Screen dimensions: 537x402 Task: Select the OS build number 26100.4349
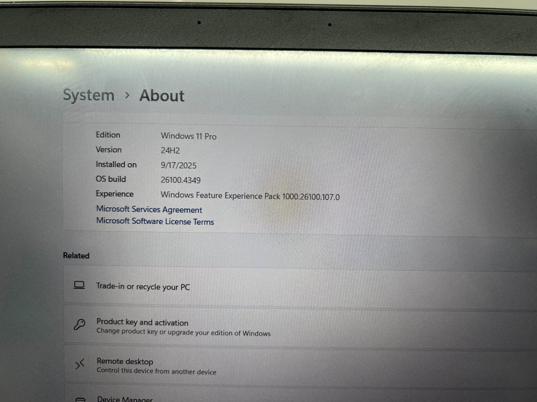(181, 180)
